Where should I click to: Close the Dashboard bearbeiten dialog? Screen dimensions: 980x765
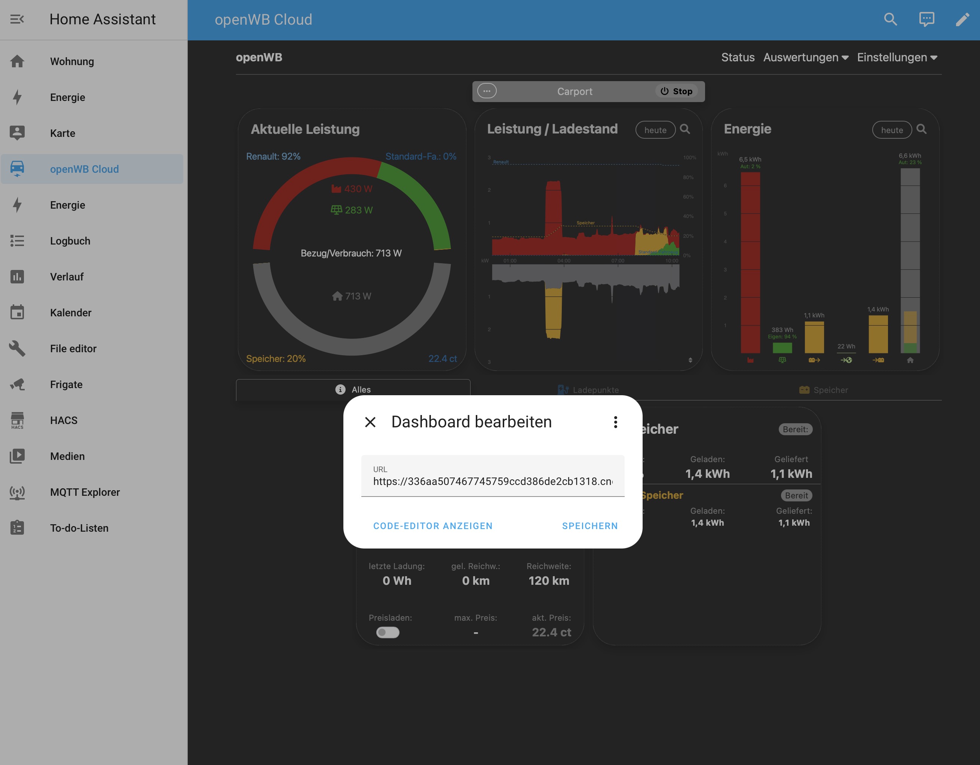pos(370,422)
